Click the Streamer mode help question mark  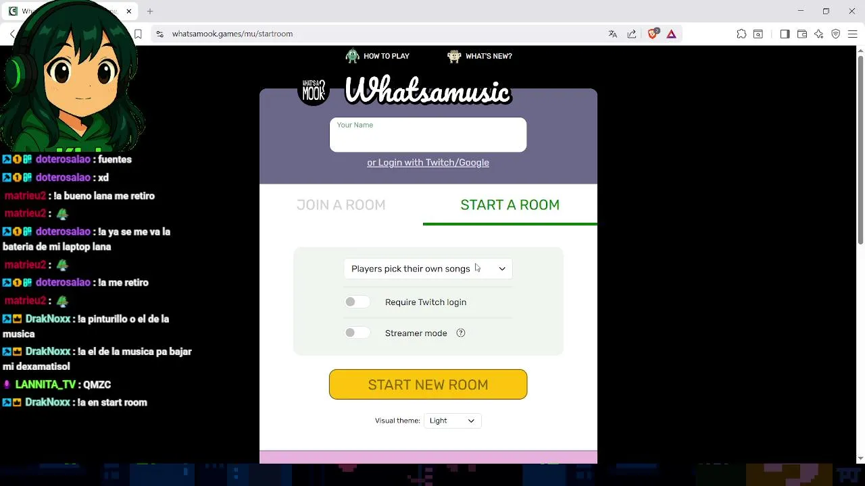(x=461, y=333)
